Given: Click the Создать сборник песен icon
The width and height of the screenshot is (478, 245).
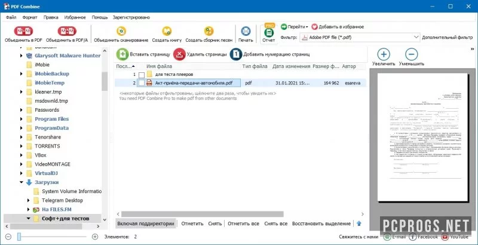Looking at the screenshot, I should click(x=209, y=31).
